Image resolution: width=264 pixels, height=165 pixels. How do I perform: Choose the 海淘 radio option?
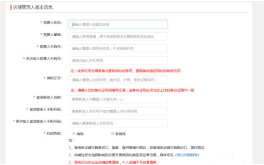coord(74,133)
